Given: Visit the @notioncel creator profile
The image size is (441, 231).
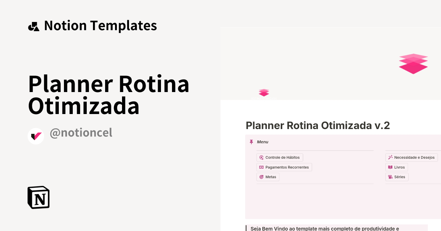Looking at the screenshot, I should [x=81, y=132].
